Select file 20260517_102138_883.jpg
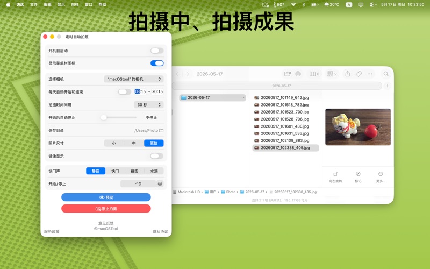This screenshot has height=269, width=430. coord(285,140)
